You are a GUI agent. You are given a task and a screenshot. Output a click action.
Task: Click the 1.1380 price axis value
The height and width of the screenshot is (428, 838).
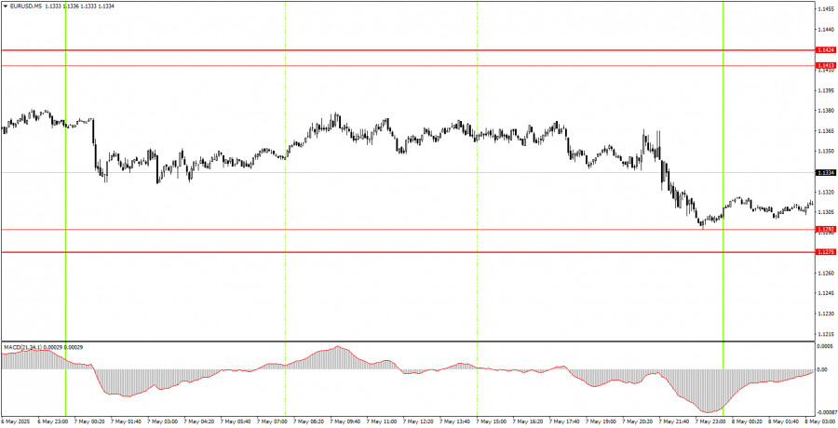pyautogui.click(x=827, y=111)
